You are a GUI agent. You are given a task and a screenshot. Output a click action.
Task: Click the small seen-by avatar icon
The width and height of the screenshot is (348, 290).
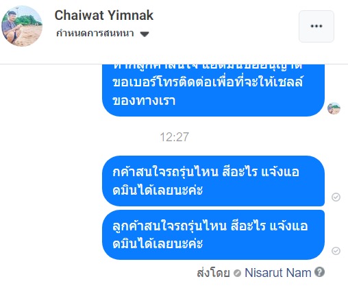tap(334, 108)
